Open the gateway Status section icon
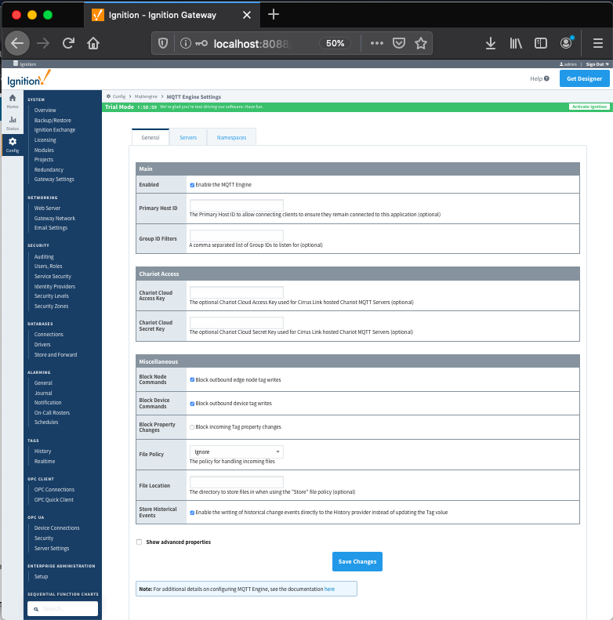Viewport: 613px width, 620px height. coord(13,123)
